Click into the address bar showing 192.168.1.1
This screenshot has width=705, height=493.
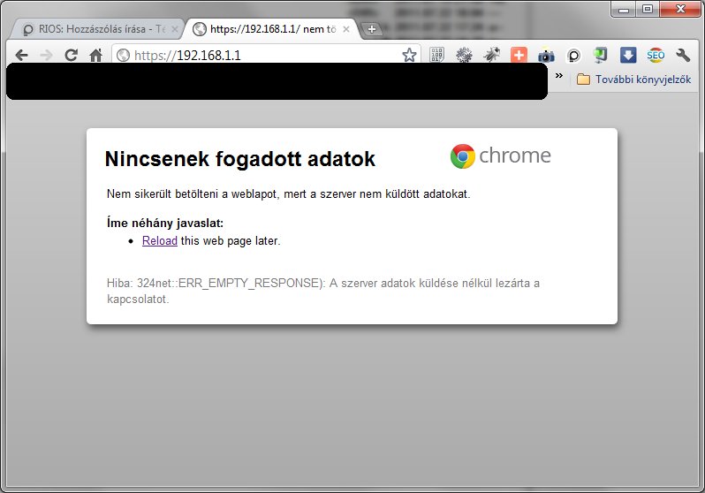click(x=265, y=56)
